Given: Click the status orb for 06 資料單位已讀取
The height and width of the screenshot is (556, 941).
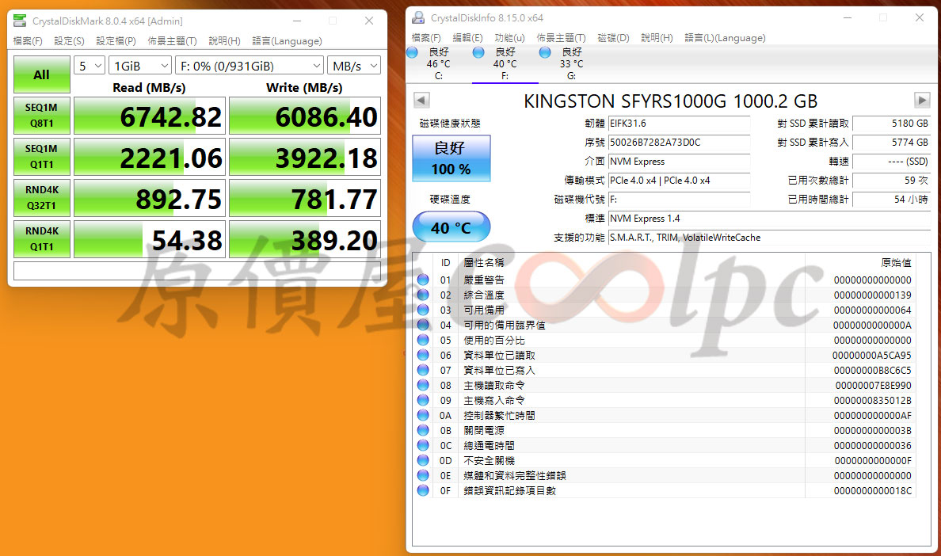Looking at the screenshot, I should (x=423, y=355).
